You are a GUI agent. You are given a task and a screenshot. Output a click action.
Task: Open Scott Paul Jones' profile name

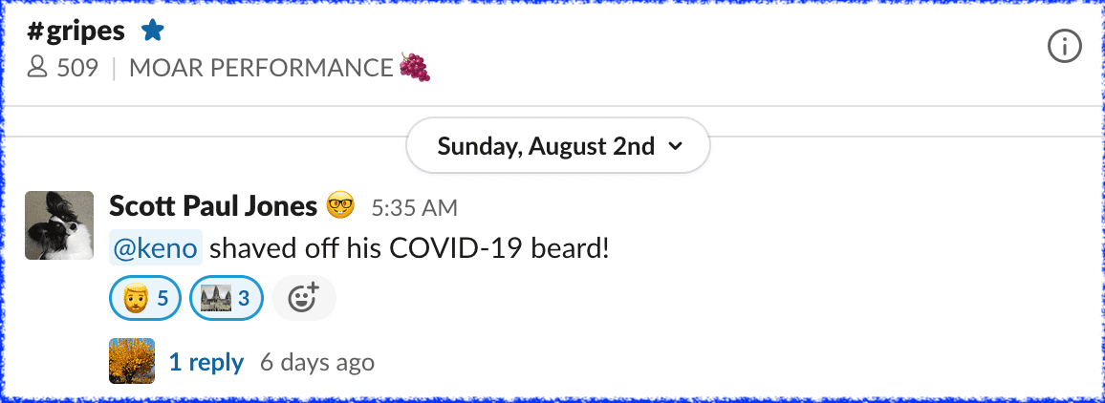[x=212, y=205]
